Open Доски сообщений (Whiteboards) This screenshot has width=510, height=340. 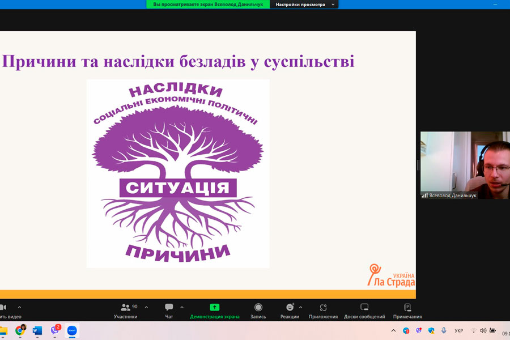(x=364, y=311)
